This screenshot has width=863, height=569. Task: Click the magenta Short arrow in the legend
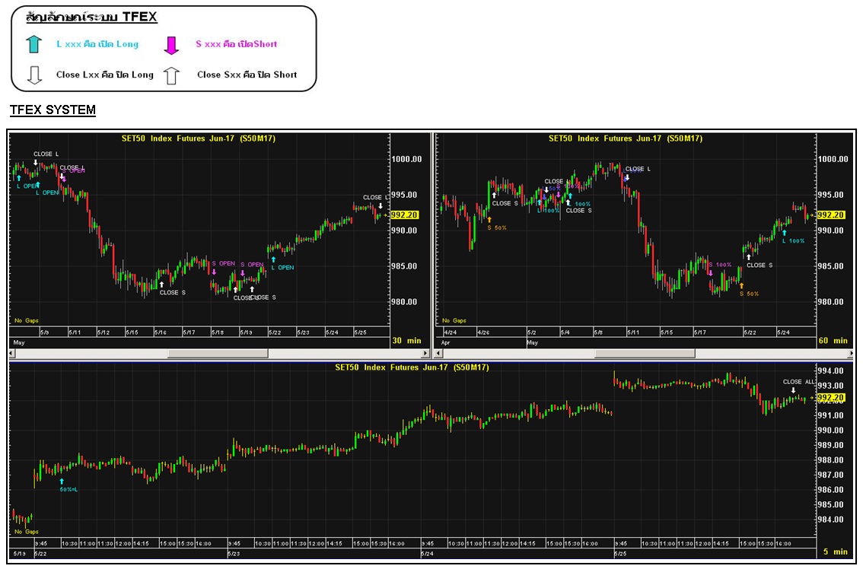(171, 45)
